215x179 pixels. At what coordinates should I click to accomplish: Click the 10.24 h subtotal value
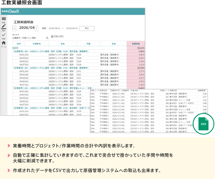(x=141, y=68)
